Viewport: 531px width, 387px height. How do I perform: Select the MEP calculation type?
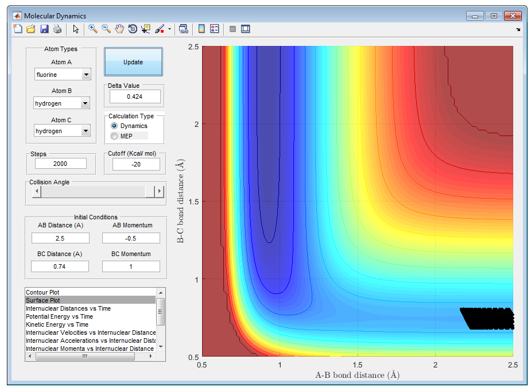click(114, 136)
